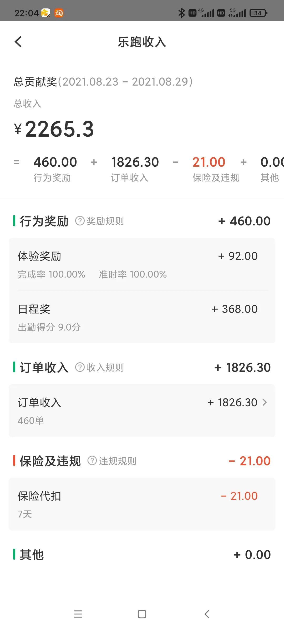Select the 体验奖励 reward row
Image resolution: width=284 pixels, height=632 pixels.
tap(142, 264)
